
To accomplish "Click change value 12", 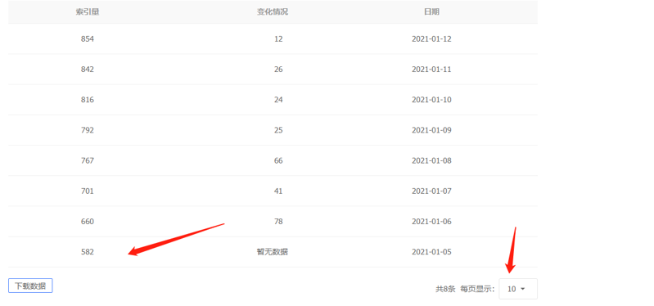I will (278, 38).
